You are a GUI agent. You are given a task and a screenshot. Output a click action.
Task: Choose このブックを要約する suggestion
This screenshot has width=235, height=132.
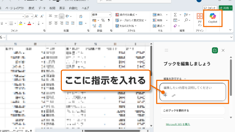[x=192, y=111]
